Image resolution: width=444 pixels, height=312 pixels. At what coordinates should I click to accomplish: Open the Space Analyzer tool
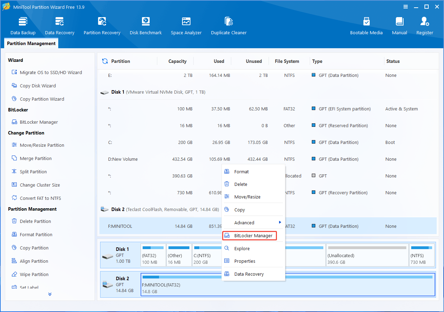186,26
